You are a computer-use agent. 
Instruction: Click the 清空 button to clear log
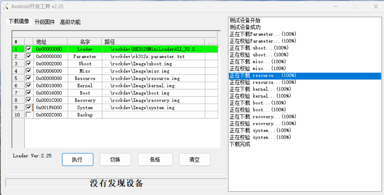(x=195, y=160)
